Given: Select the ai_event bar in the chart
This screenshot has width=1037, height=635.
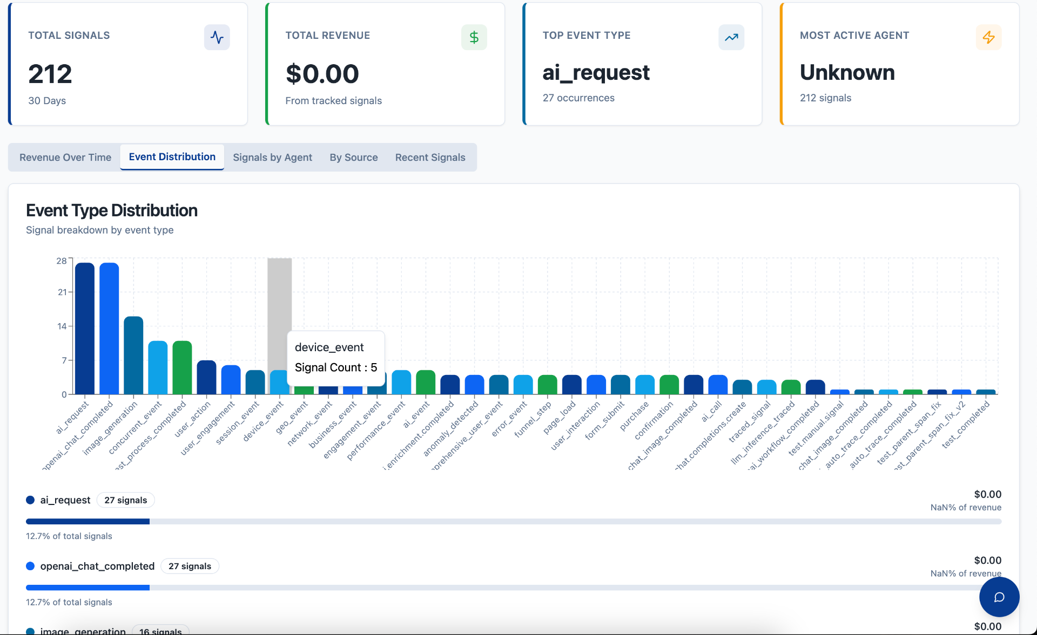Looking at the screenshot, I should (426, 382).
